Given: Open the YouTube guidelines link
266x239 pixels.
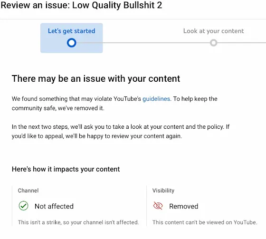Looking at the screenshot, I should click(x=156, y=99).
